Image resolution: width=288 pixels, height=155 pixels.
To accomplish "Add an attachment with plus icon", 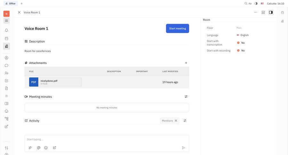I will [186, 63].
